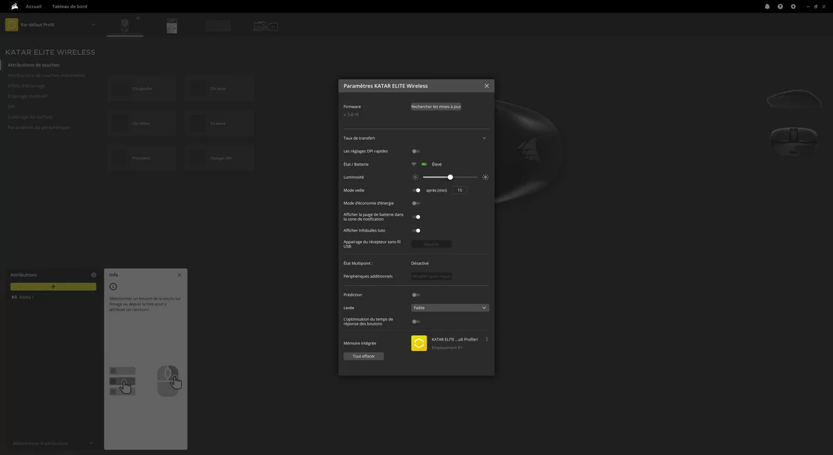833x455 pixels.
Task: Click the yellow onboard memory profile icon
Action: pyautogui.click(x=419, y=343)
